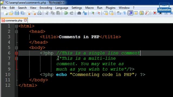This screenshot has height=97, width=173.
Task: Close the current file via the Close icon
Action: pyautogui.click(x=28, y=13)
